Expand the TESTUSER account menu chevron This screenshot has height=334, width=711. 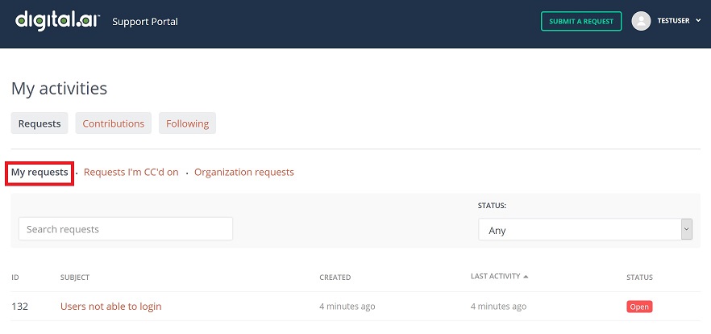click(x=698, y=21)
